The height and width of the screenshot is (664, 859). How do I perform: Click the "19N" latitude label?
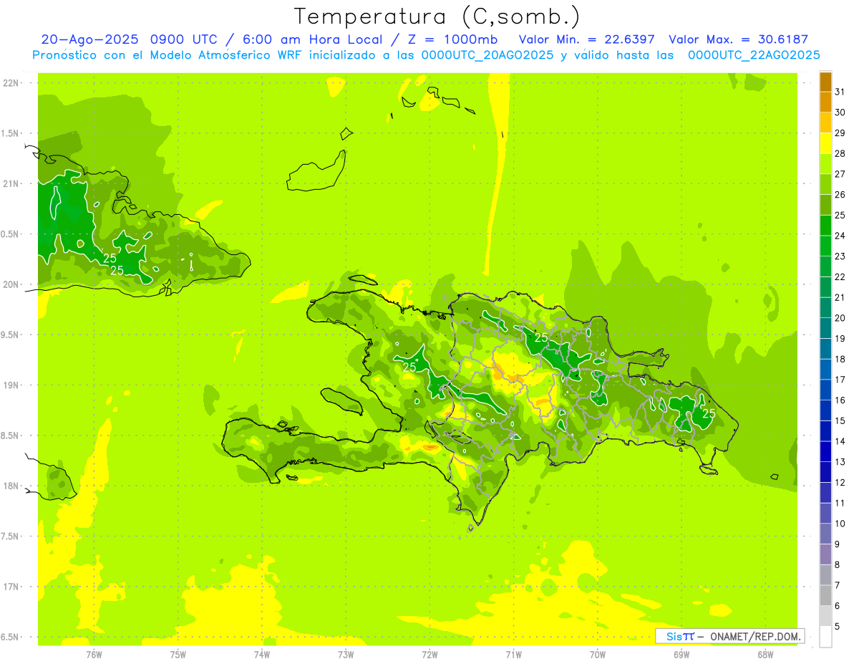(x=12, y=385)
